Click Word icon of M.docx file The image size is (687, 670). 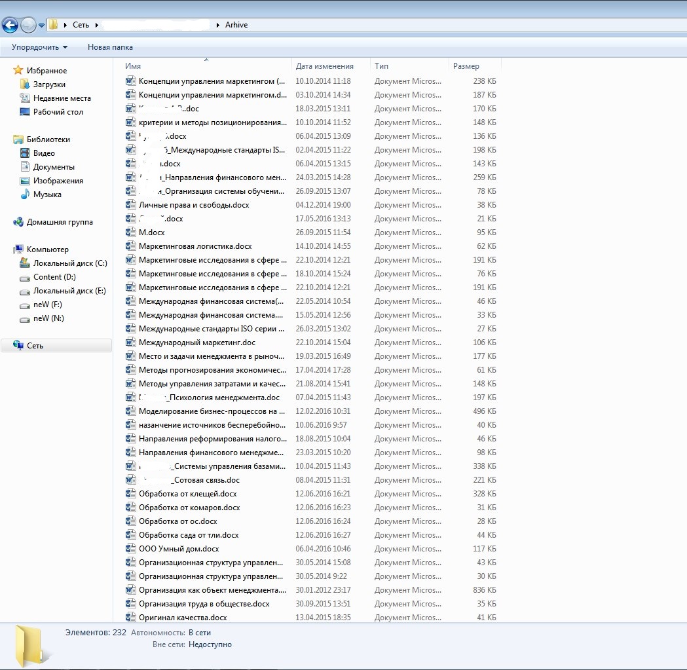pyautogui.click(x=130, y=233)
